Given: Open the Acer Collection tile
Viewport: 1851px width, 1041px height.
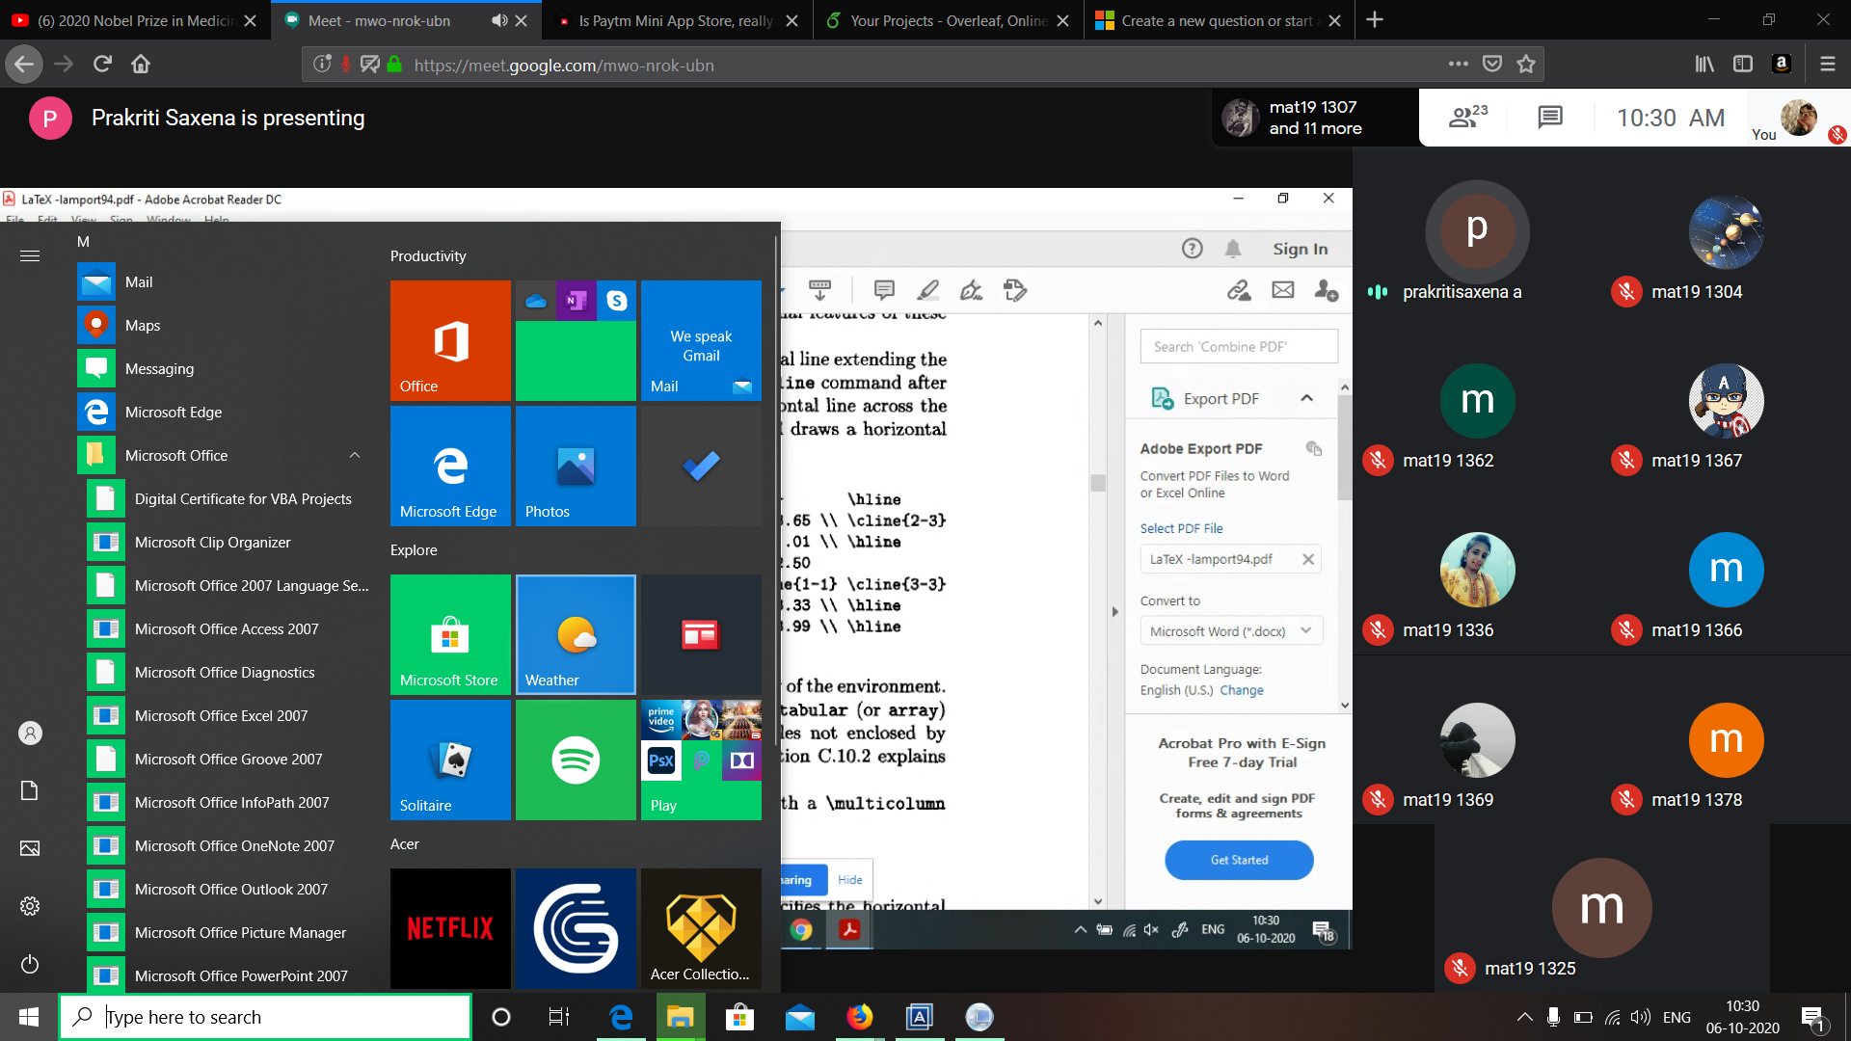Looking at the screenshot, I should click(701, 928).
